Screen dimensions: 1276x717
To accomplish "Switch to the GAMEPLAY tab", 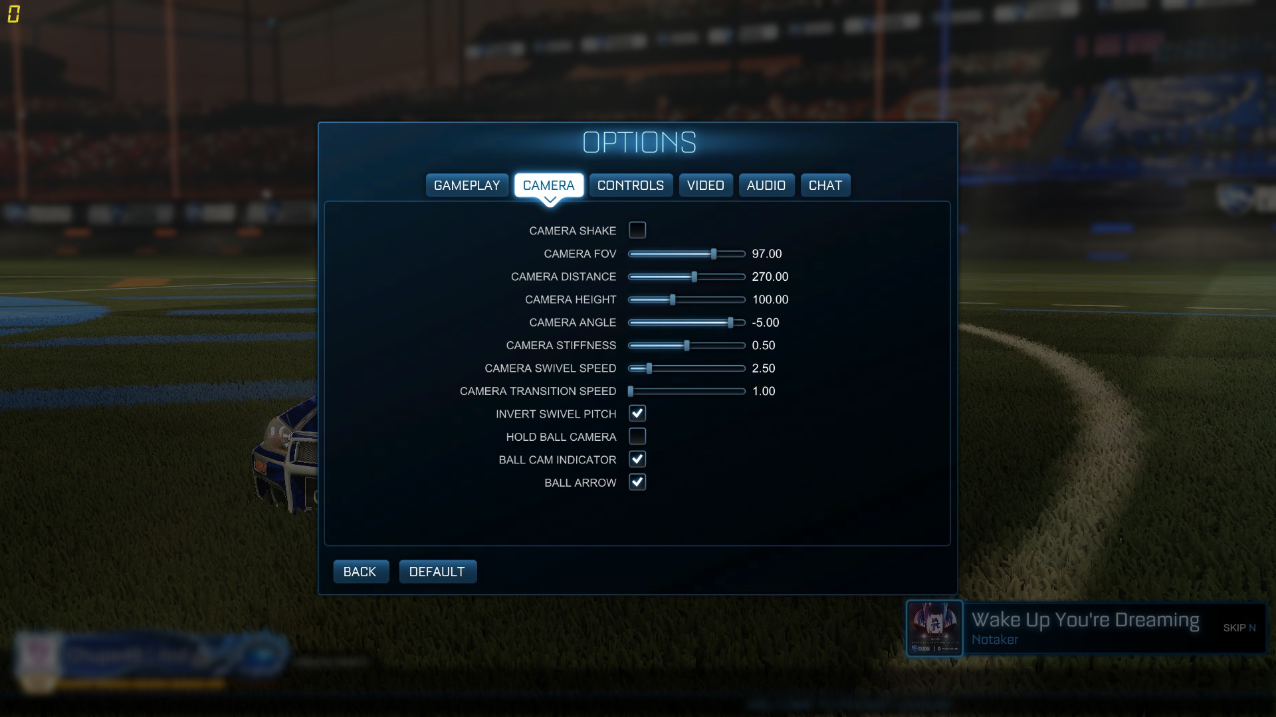I will coord(467,185).
